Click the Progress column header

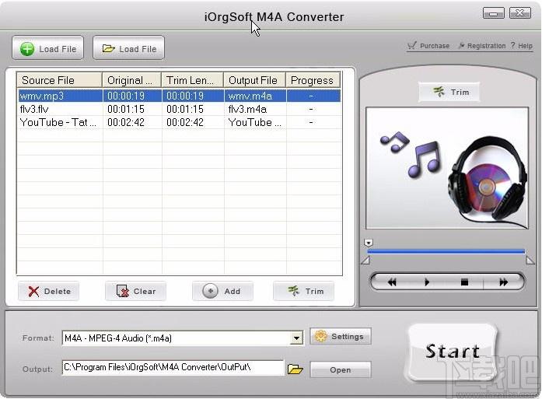(x=313, y=80)
